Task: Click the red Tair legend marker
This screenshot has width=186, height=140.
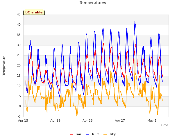Action: point(71,135)
